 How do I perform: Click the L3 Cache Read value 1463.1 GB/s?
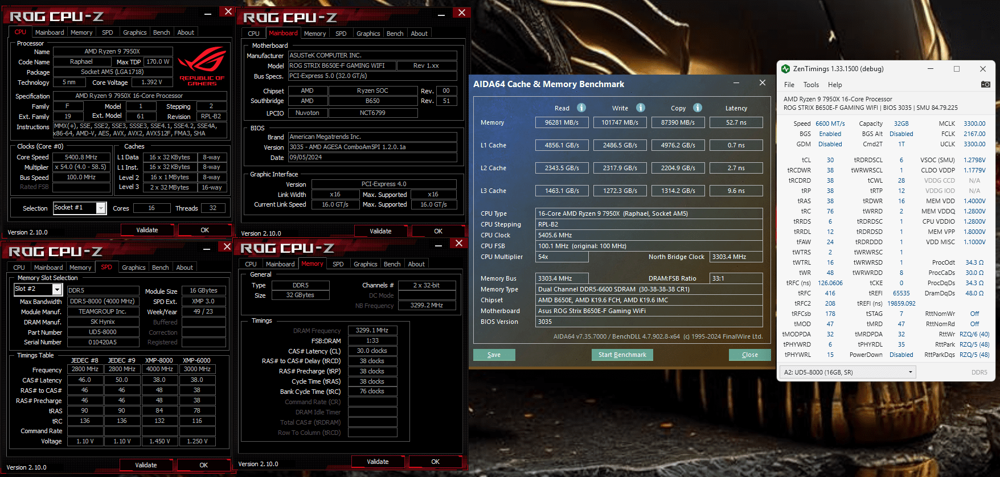click(562, 191)
